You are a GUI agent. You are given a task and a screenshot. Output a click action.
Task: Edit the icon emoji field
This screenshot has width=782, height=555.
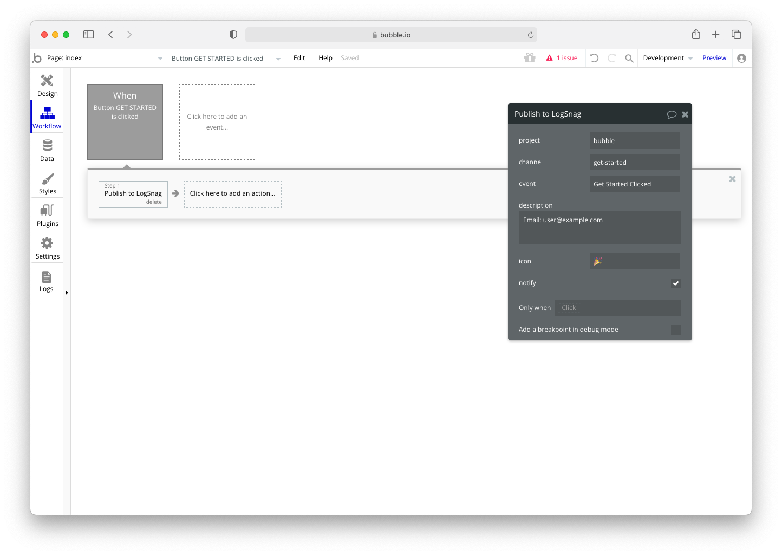tap(635, 261)
